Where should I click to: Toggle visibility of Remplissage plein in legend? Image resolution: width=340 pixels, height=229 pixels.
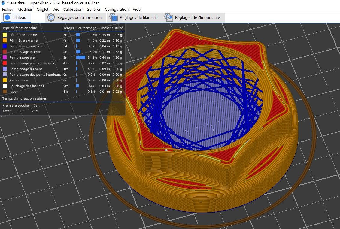pos(62,57)
